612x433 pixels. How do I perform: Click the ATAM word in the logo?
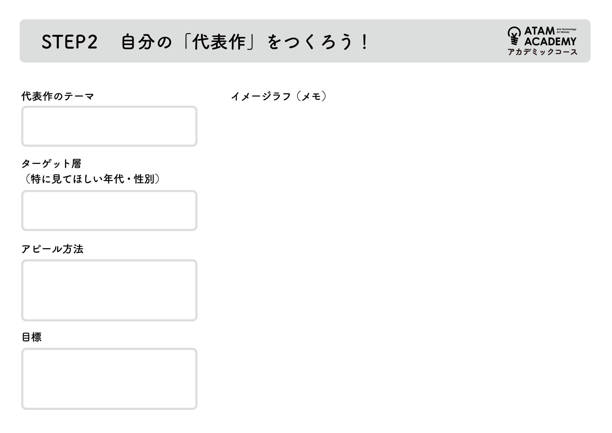pyautogui.click(x=539, y=31)
